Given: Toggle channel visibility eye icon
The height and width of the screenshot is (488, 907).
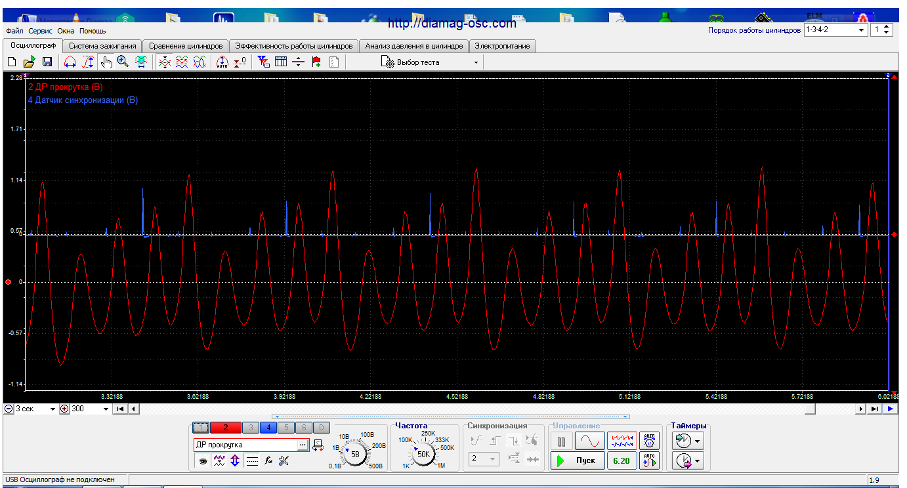Looking at the screenshot, I should click(x=203, y=461).
